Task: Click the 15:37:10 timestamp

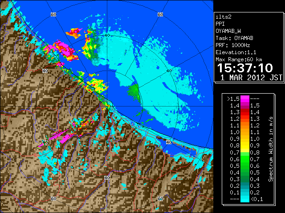Action: click(x=245, y=68)
